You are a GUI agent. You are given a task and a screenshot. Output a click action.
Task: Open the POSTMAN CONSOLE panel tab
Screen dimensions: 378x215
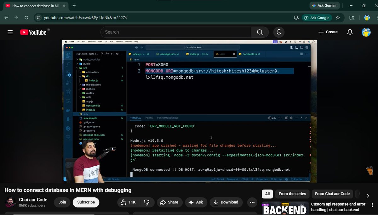tap(168, 118)
